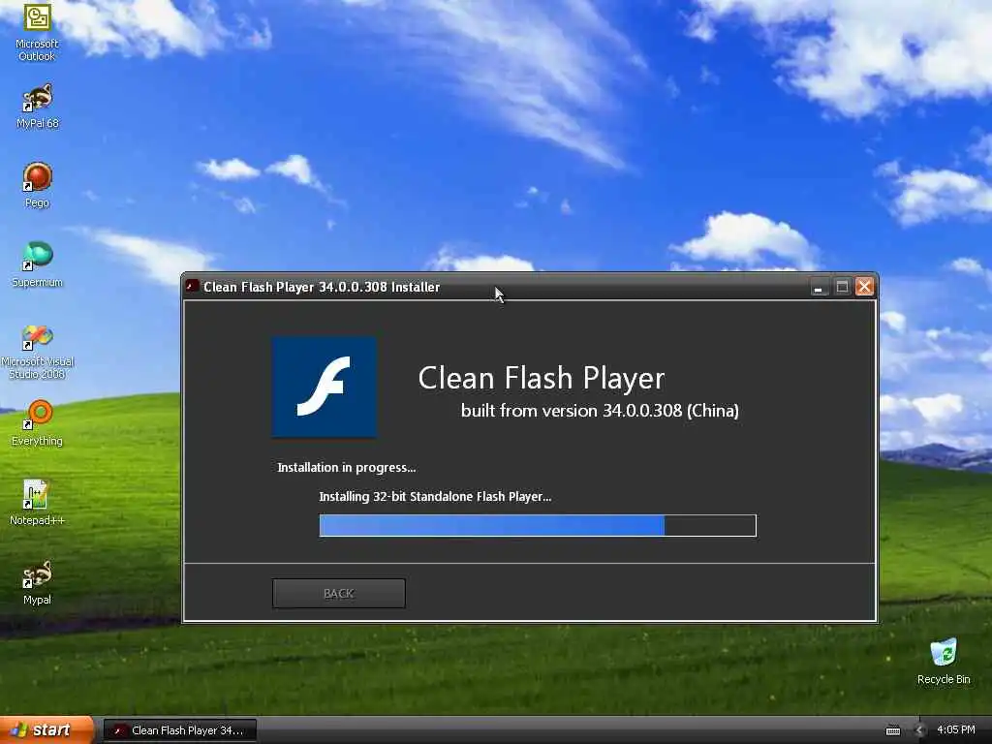Click the installer title bar Flash icon
Image resolution: width=992 pixels, height=744 pixels.
click(193, 286)
